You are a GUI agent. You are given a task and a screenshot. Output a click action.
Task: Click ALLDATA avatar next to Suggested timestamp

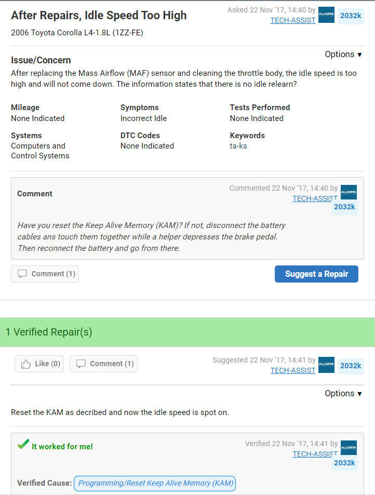(x=326, y=365)
